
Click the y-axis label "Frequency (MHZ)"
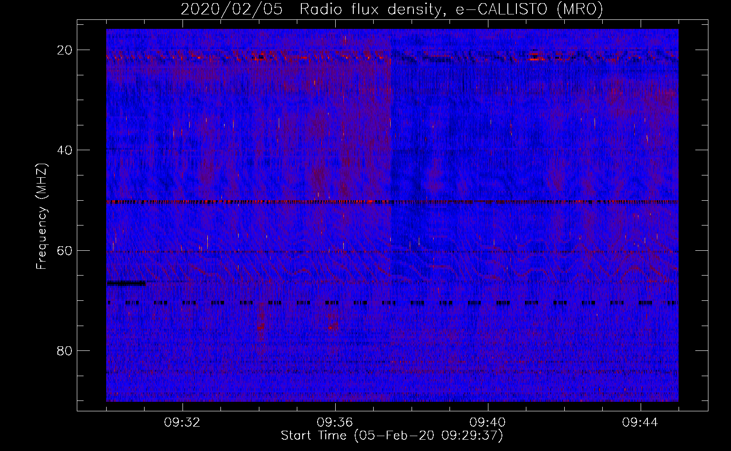point(42,216)
